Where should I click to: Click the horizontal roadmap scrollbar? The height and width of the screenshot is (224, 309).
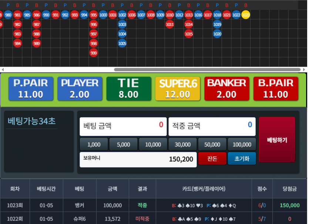click(207, 69)
